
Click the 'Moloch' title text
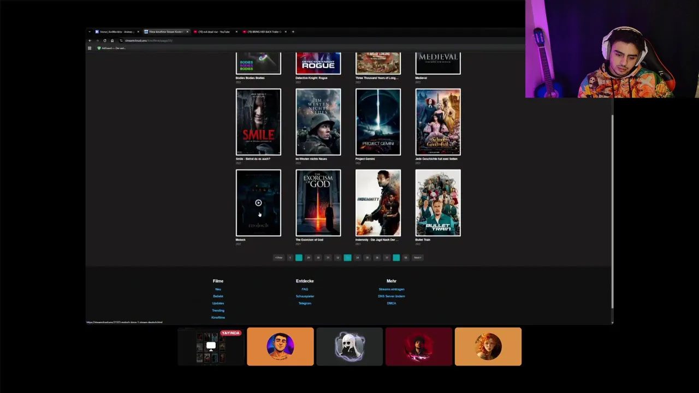240,240
